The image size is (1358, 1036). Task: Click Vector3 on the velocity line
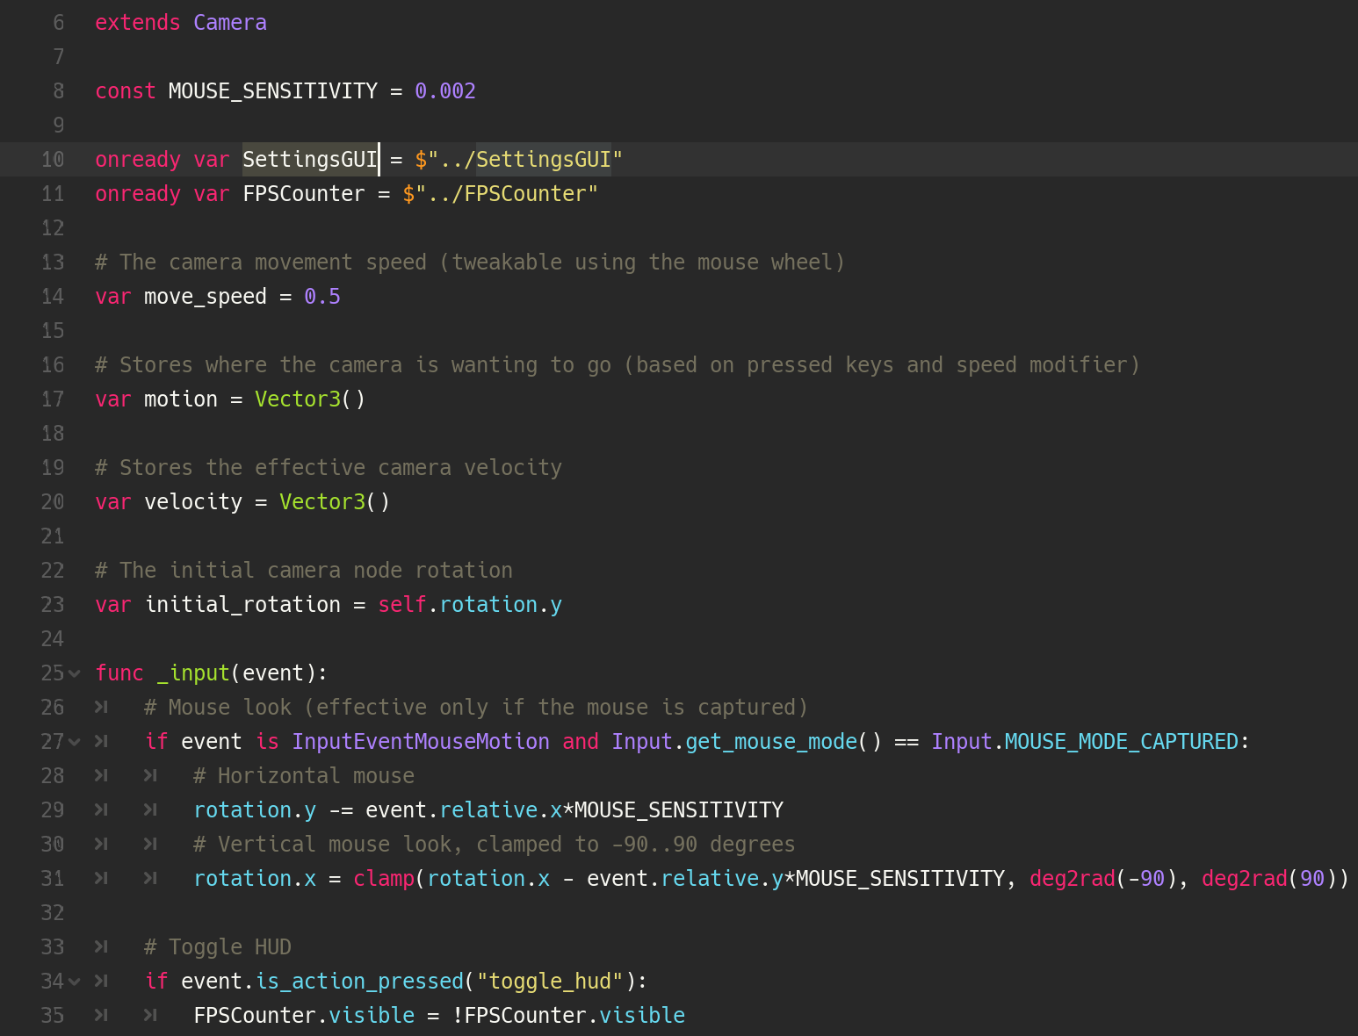point(322,502)
